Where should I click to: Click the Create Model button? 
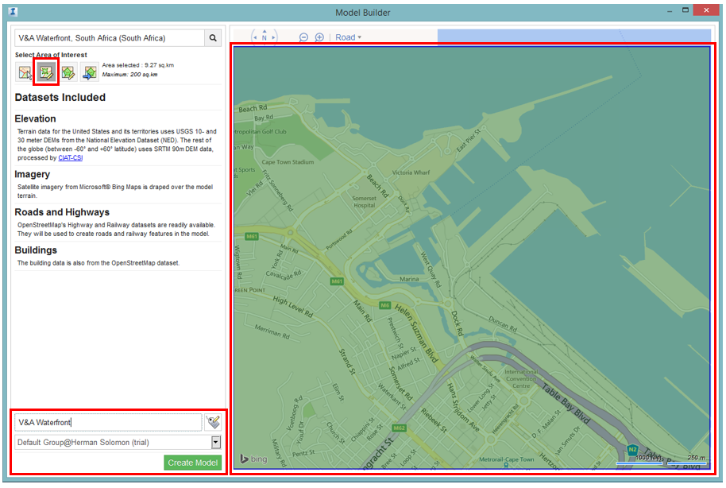pos(192,463)
